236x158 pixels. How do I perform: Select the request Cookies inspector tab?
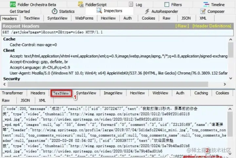click(x=148, y=18)
